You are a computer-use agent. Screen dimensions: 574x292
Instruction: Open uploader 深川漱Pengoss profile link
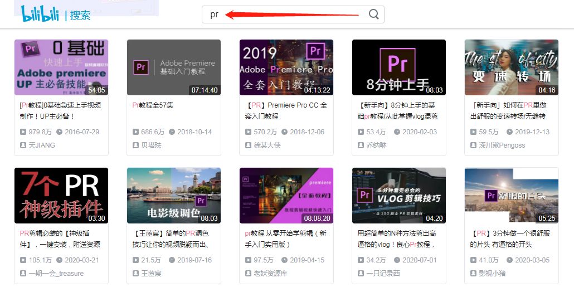tap(502, 145)
